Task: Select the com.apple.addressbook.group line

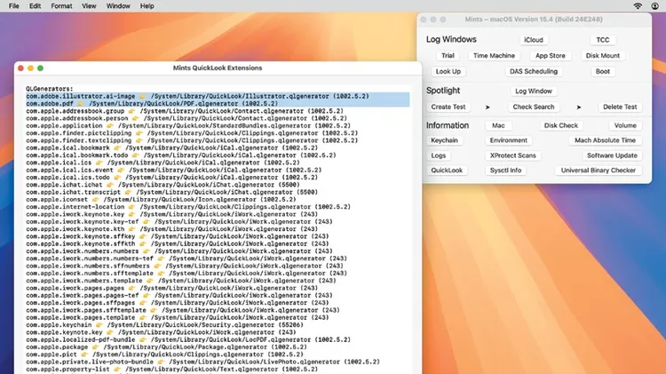Action: [185, 111]
